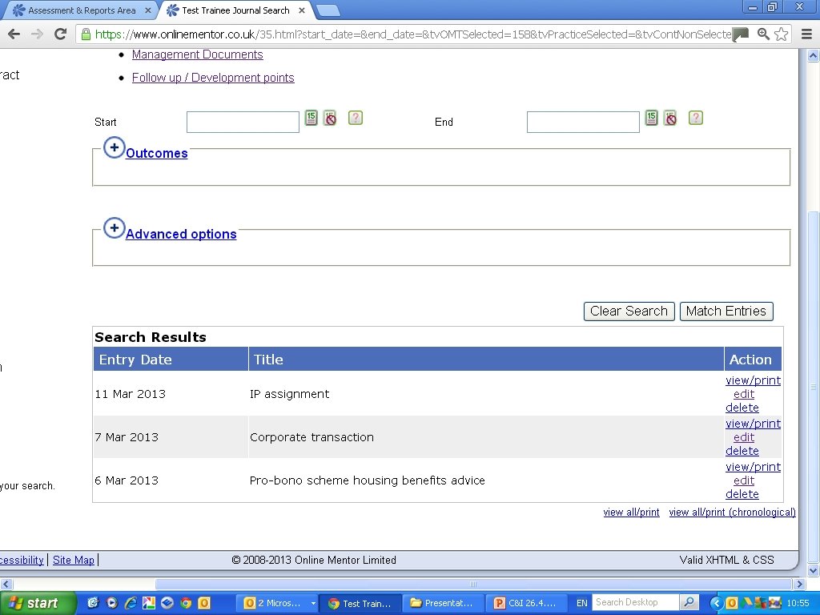Open a new browser tab
820x615 pixels.
tap(328, 10)
